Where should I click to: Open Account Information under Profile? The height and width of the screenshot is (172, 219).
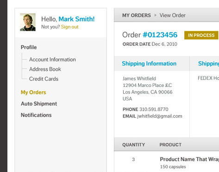[x=52, y=60]
